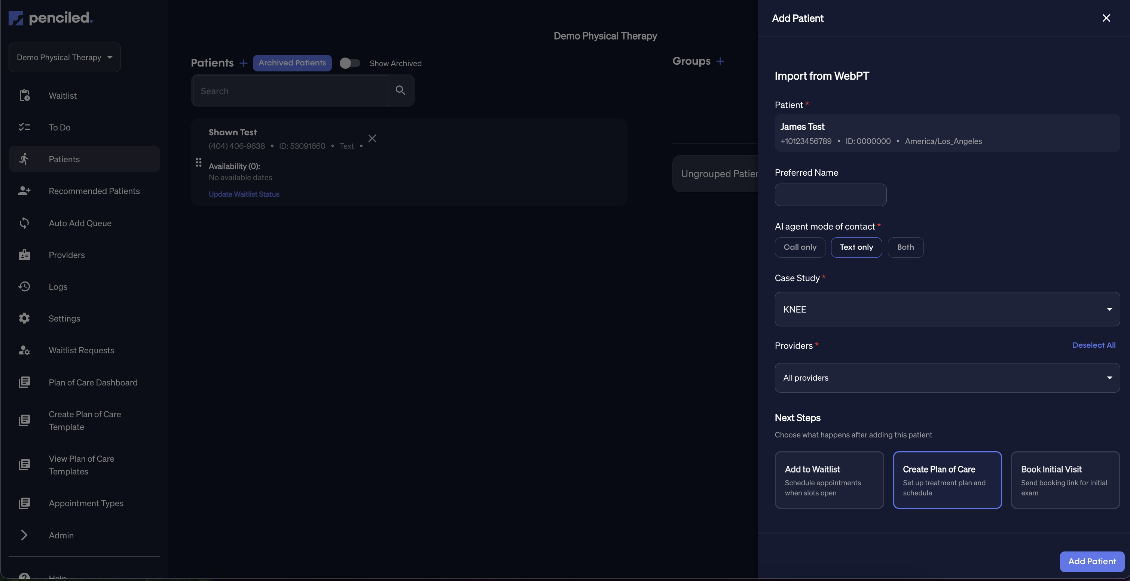Open the Demo Physical Therapy clinic selector
The image size is (1130, 581).
click(x=64, y=58)
